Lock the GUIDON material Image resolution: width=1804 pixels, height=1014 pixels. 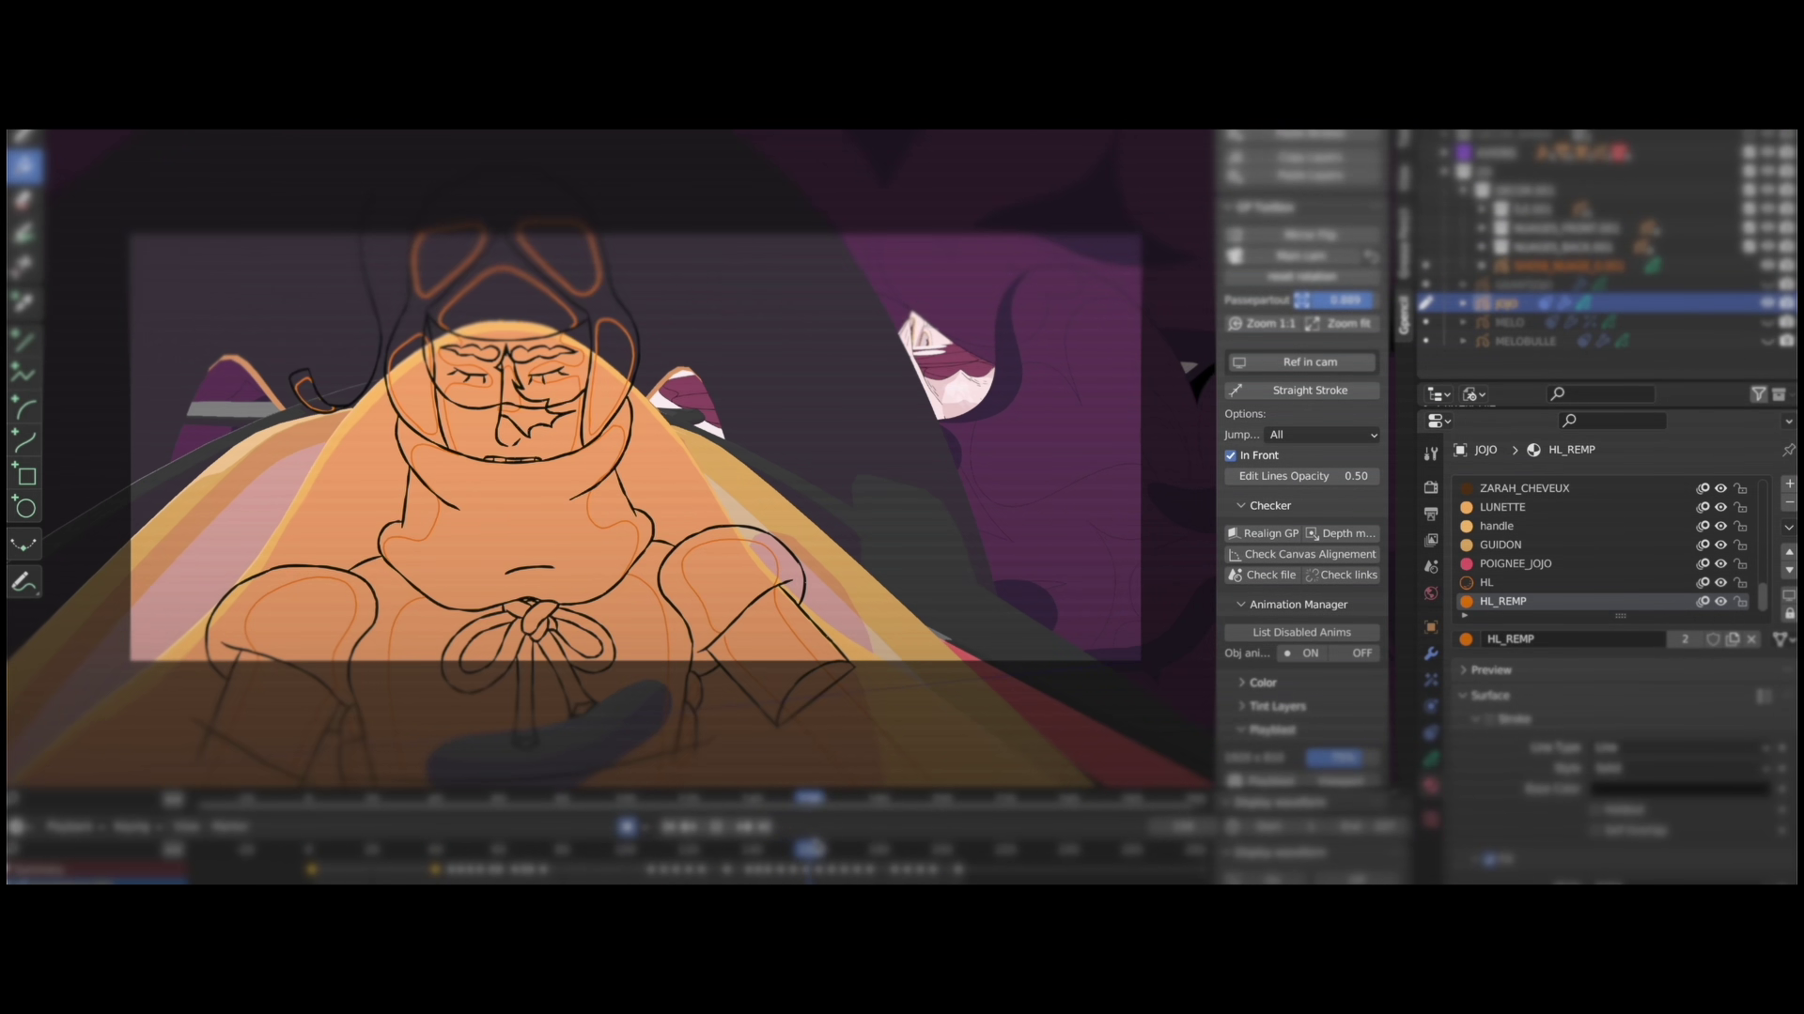(1740, 545)
